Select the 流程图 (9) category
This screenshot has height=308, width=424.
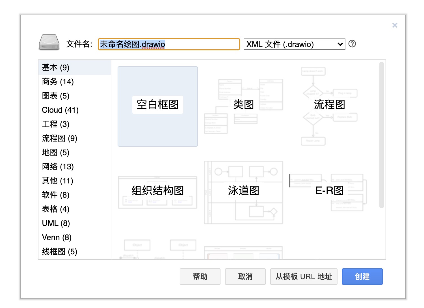pos(75,138)
